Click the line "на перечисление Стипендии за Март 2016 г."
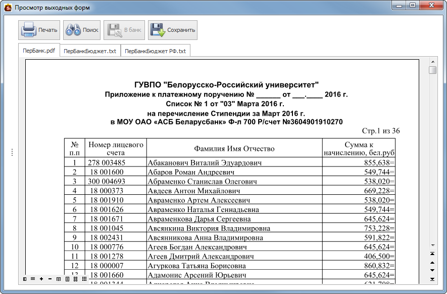447x294 pixels. click(x=226, y=113)
